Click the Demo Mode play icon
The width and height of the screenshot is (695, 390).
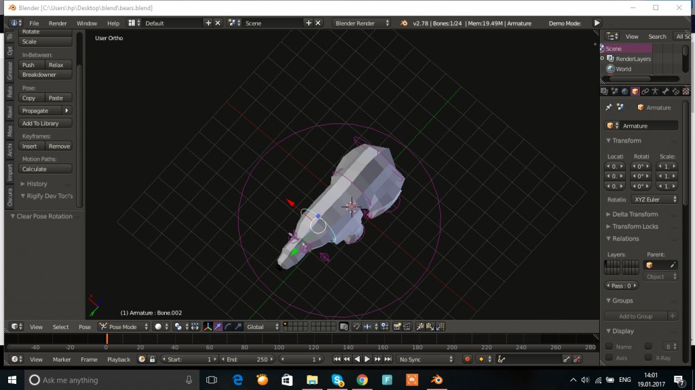coord(597,23)
